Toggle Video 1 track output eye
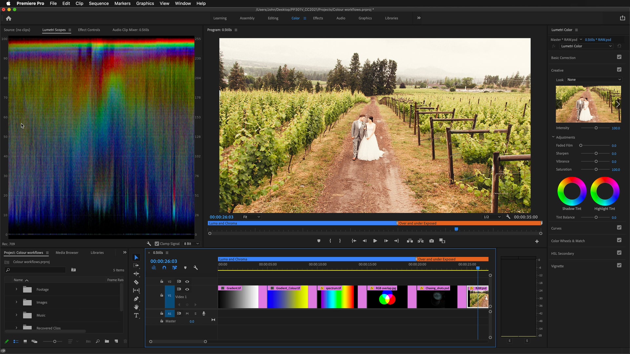Viewport: 630px width, 354px height. click(187, 289)
